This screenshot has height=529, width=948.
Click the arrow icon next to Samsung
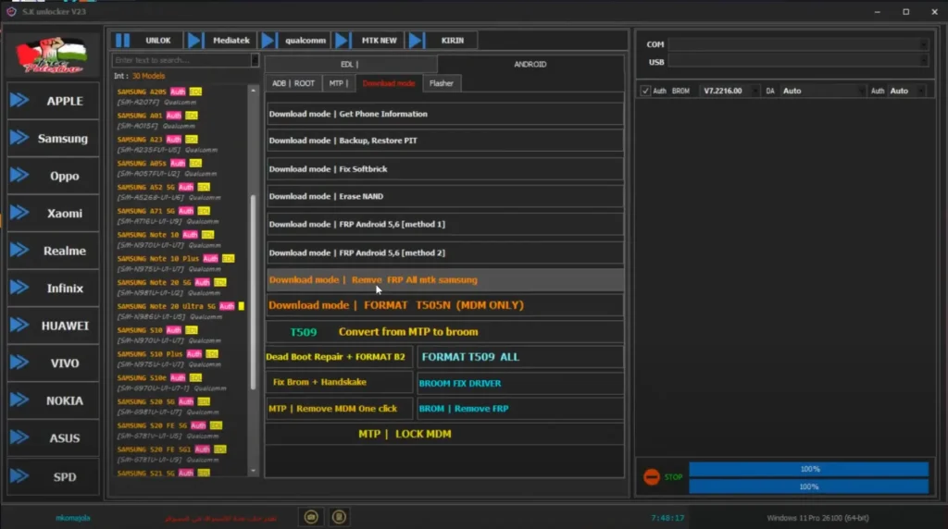point(19,138)
